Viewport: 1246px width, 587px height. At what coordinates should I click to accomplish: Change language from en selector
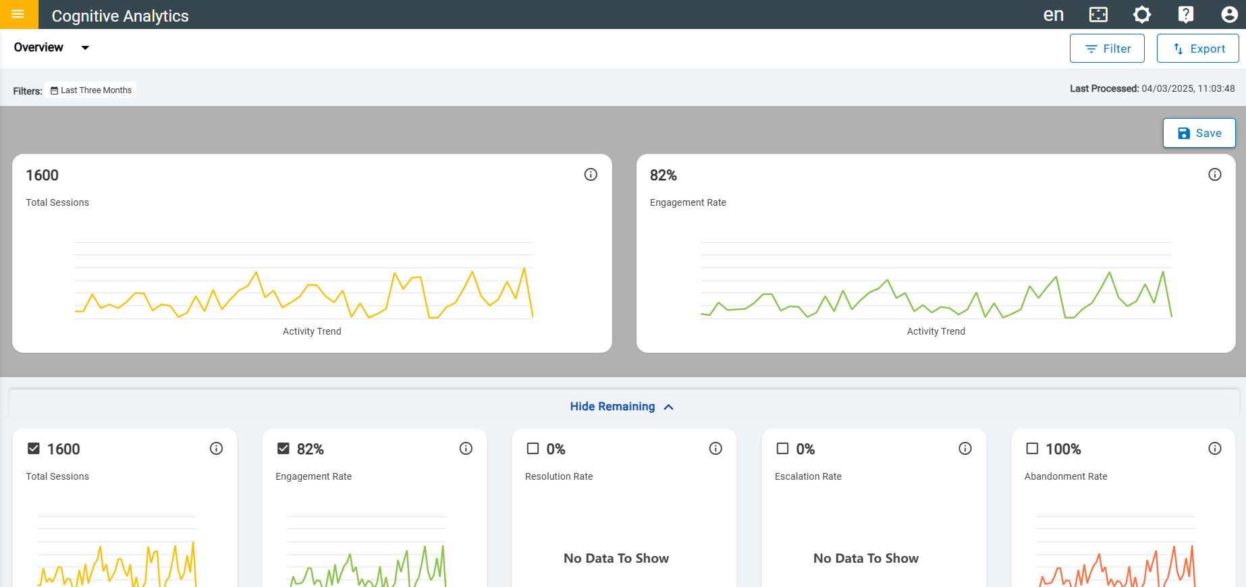[1053, 14]
